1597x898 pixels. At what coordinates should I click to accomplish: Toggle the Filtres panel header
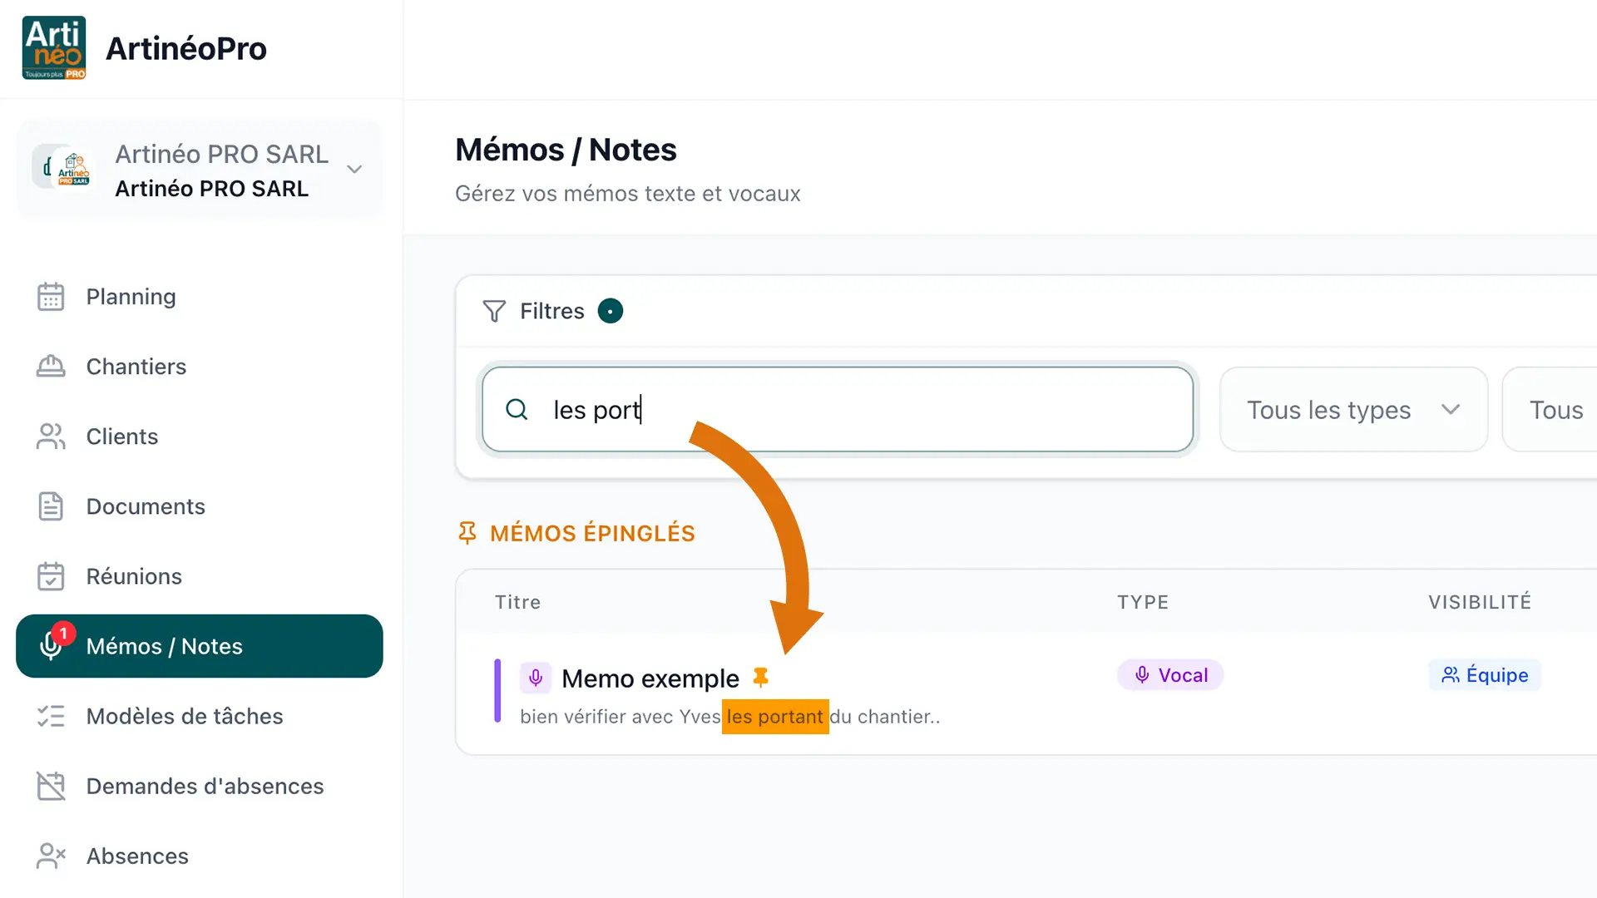tap(552, 311)
